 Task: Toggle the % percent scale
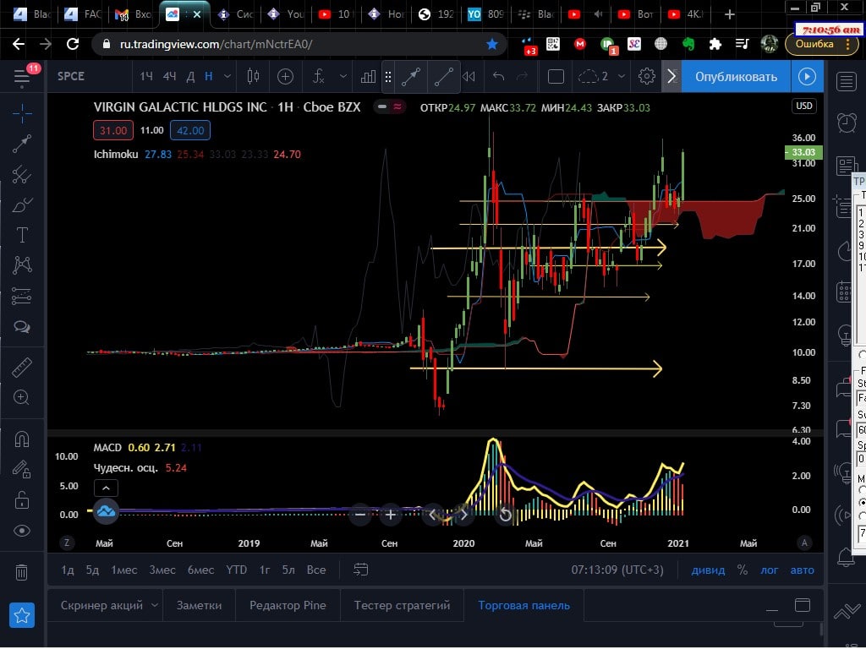click(743, 570)
